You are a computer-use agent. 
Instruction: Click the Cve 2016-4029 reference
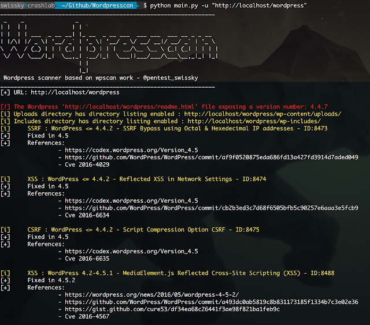(87, 165)
